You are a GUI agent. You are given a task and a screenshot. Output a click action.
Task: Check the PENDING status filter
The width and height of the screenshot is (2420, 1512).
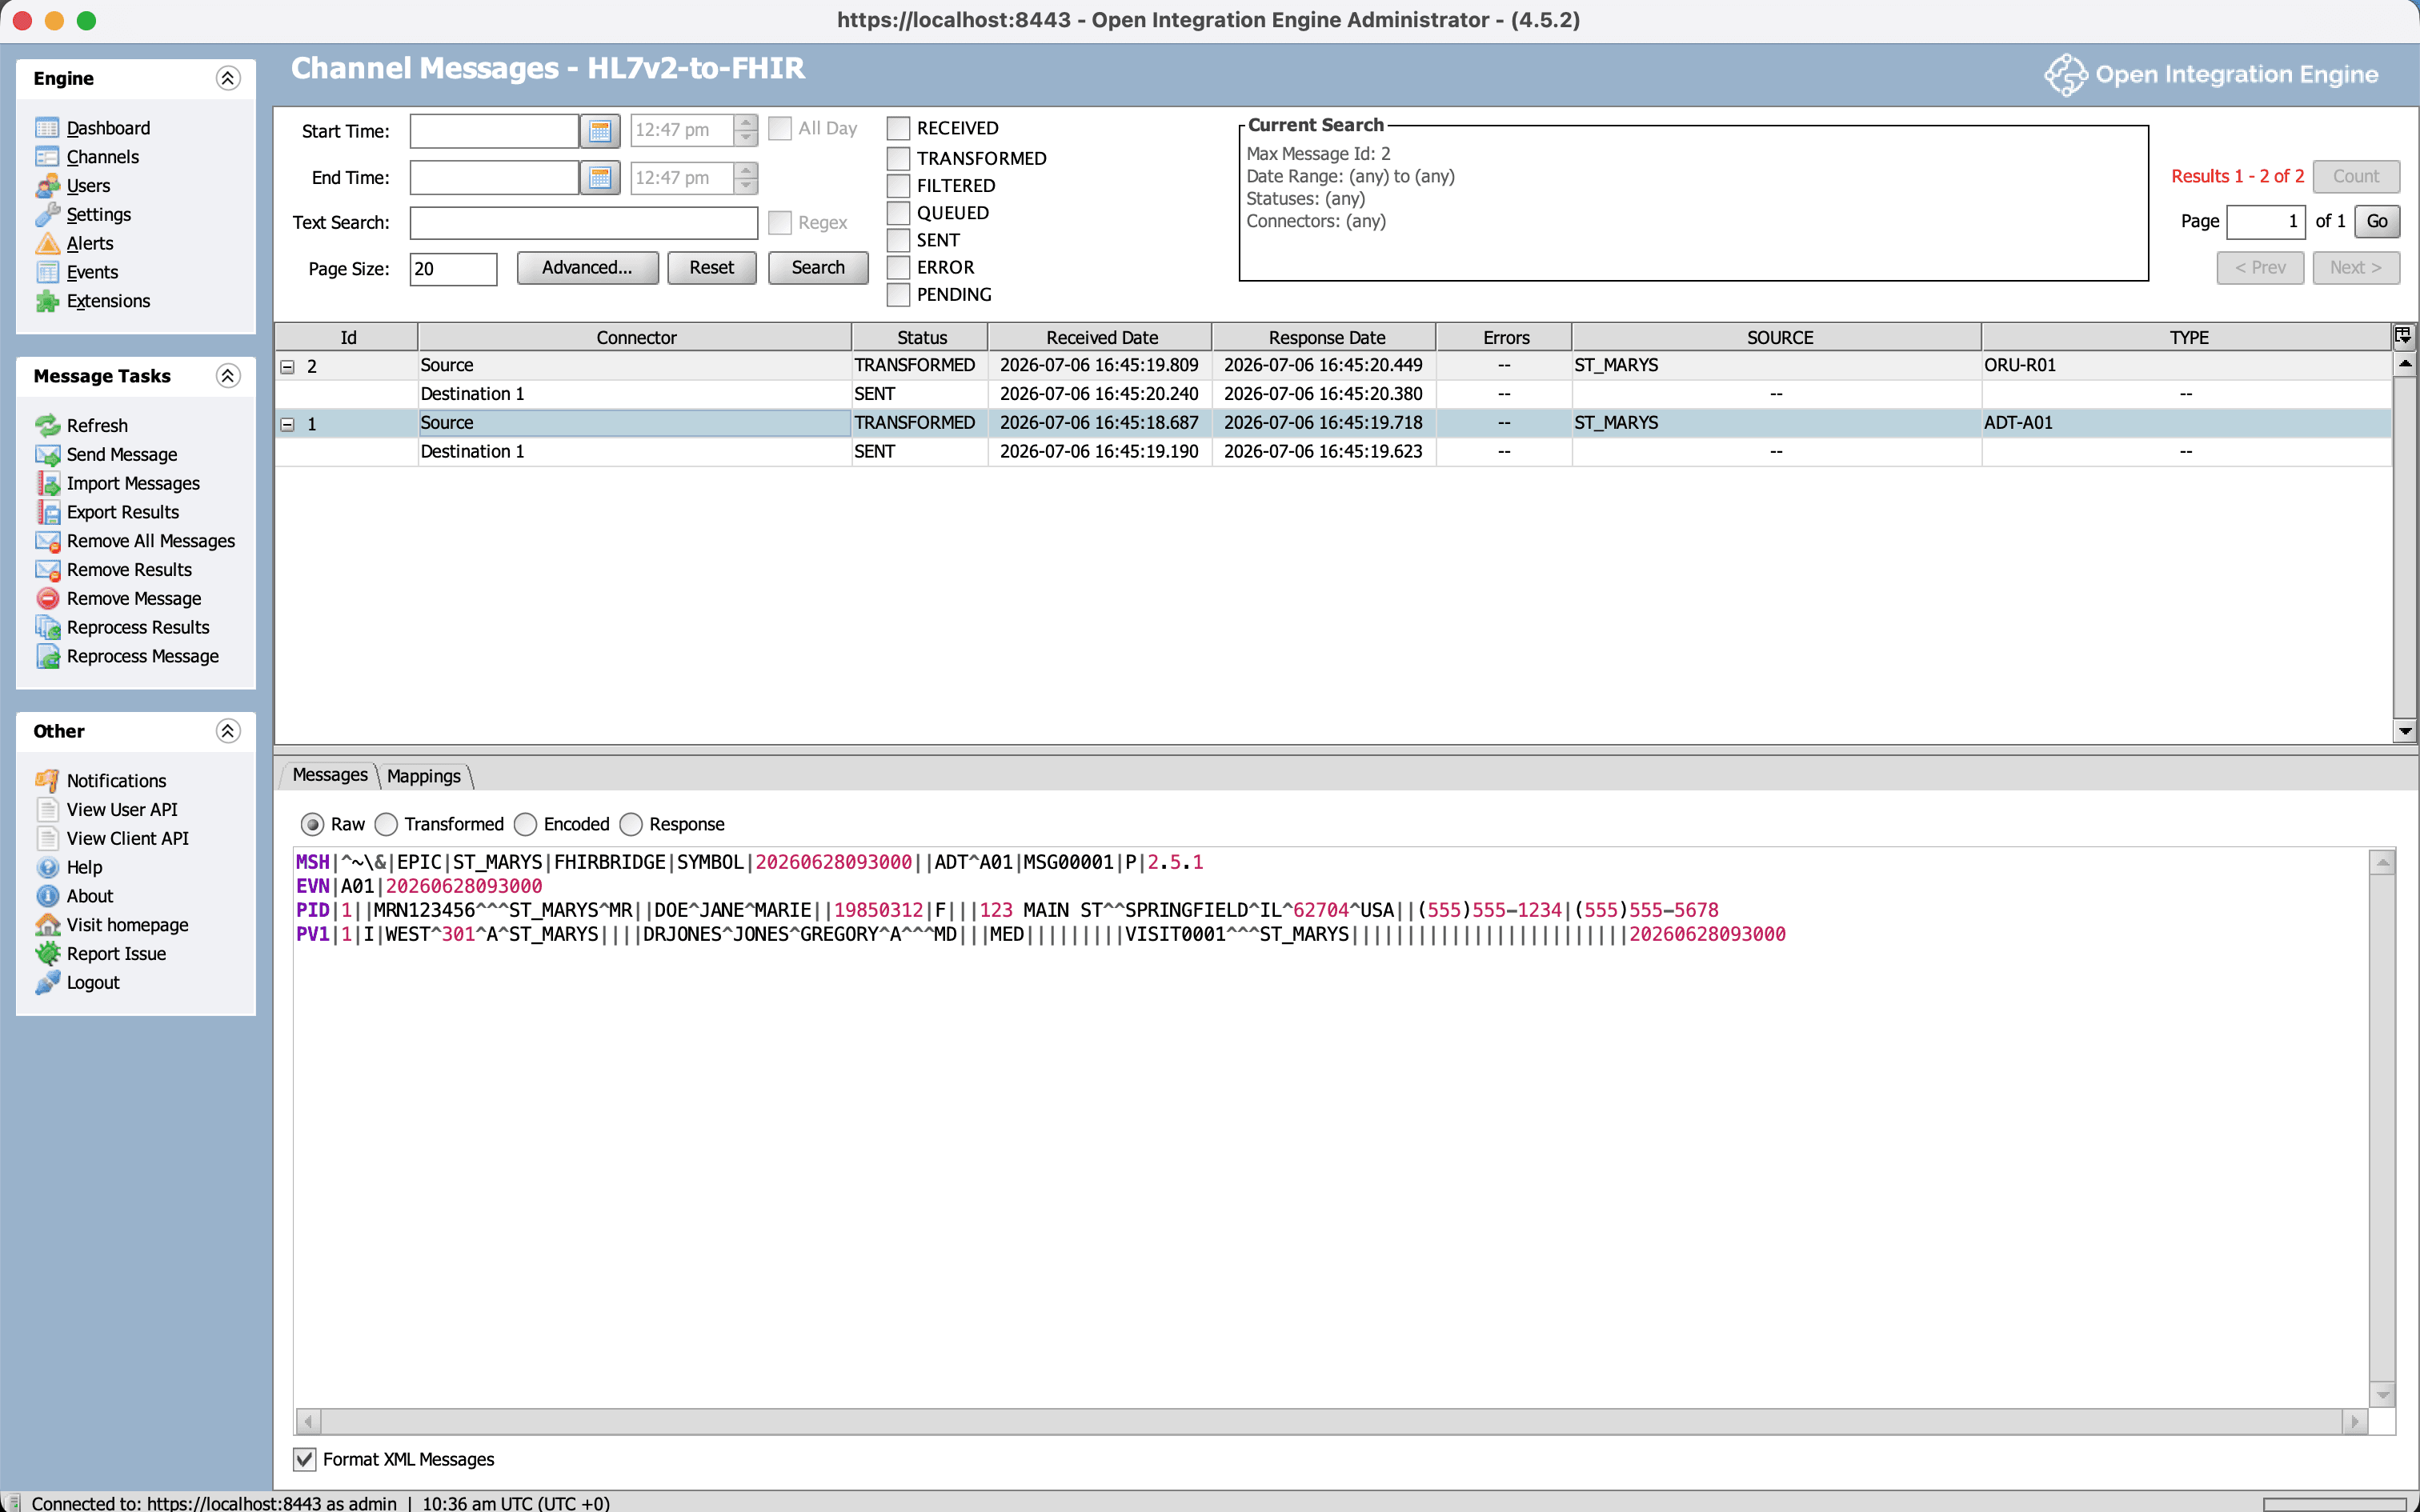[x=898, y=294]
